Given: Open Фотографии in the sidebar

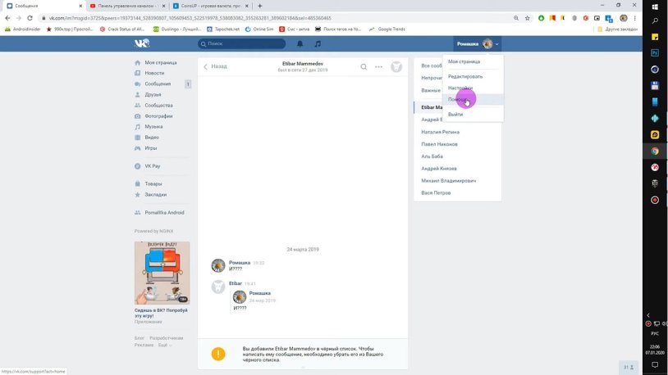Looking at the screenshot, I should pyautogui.click(x=158, y=116).
